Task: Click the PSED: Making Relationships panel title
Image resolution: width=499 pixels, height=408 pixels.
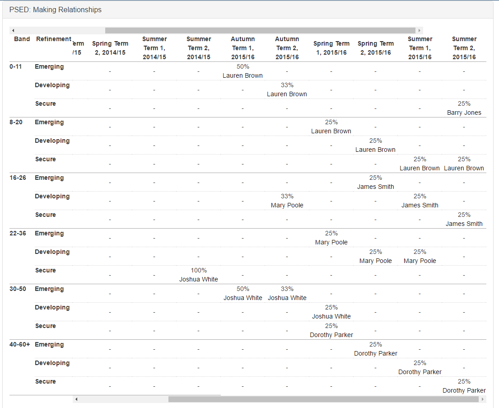Action: click(x=56, y=10)
